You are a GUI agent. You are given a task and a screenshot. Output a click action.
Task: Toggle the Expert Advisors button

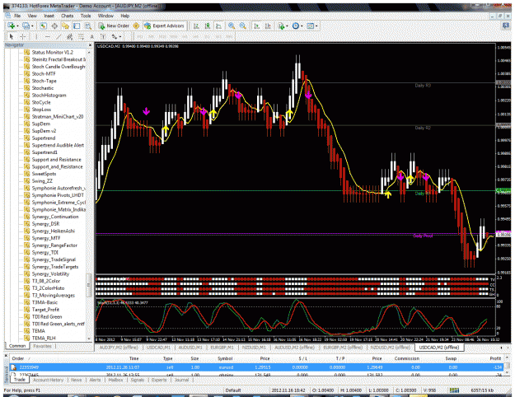[165, 26]
